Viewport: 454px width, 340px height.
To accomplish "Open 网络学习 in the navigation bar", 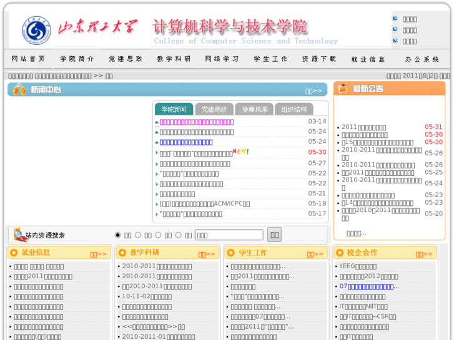I will tap(222, 59).
